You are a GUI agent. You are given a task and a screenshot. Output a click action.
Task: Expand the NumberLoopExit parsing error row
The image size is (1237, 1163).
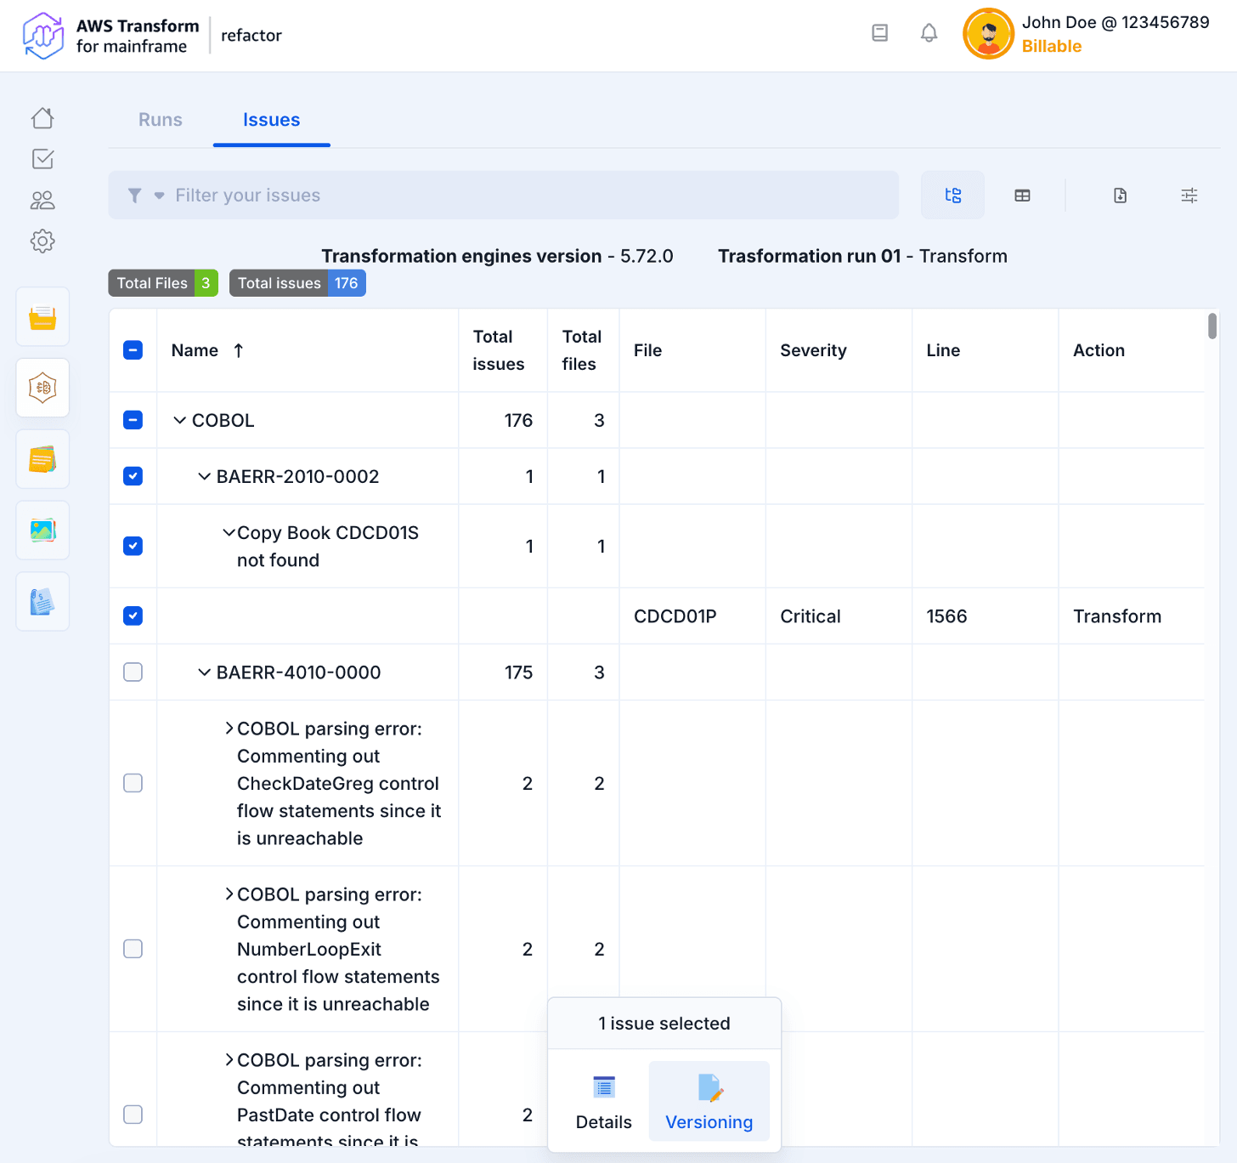point(229,894)
